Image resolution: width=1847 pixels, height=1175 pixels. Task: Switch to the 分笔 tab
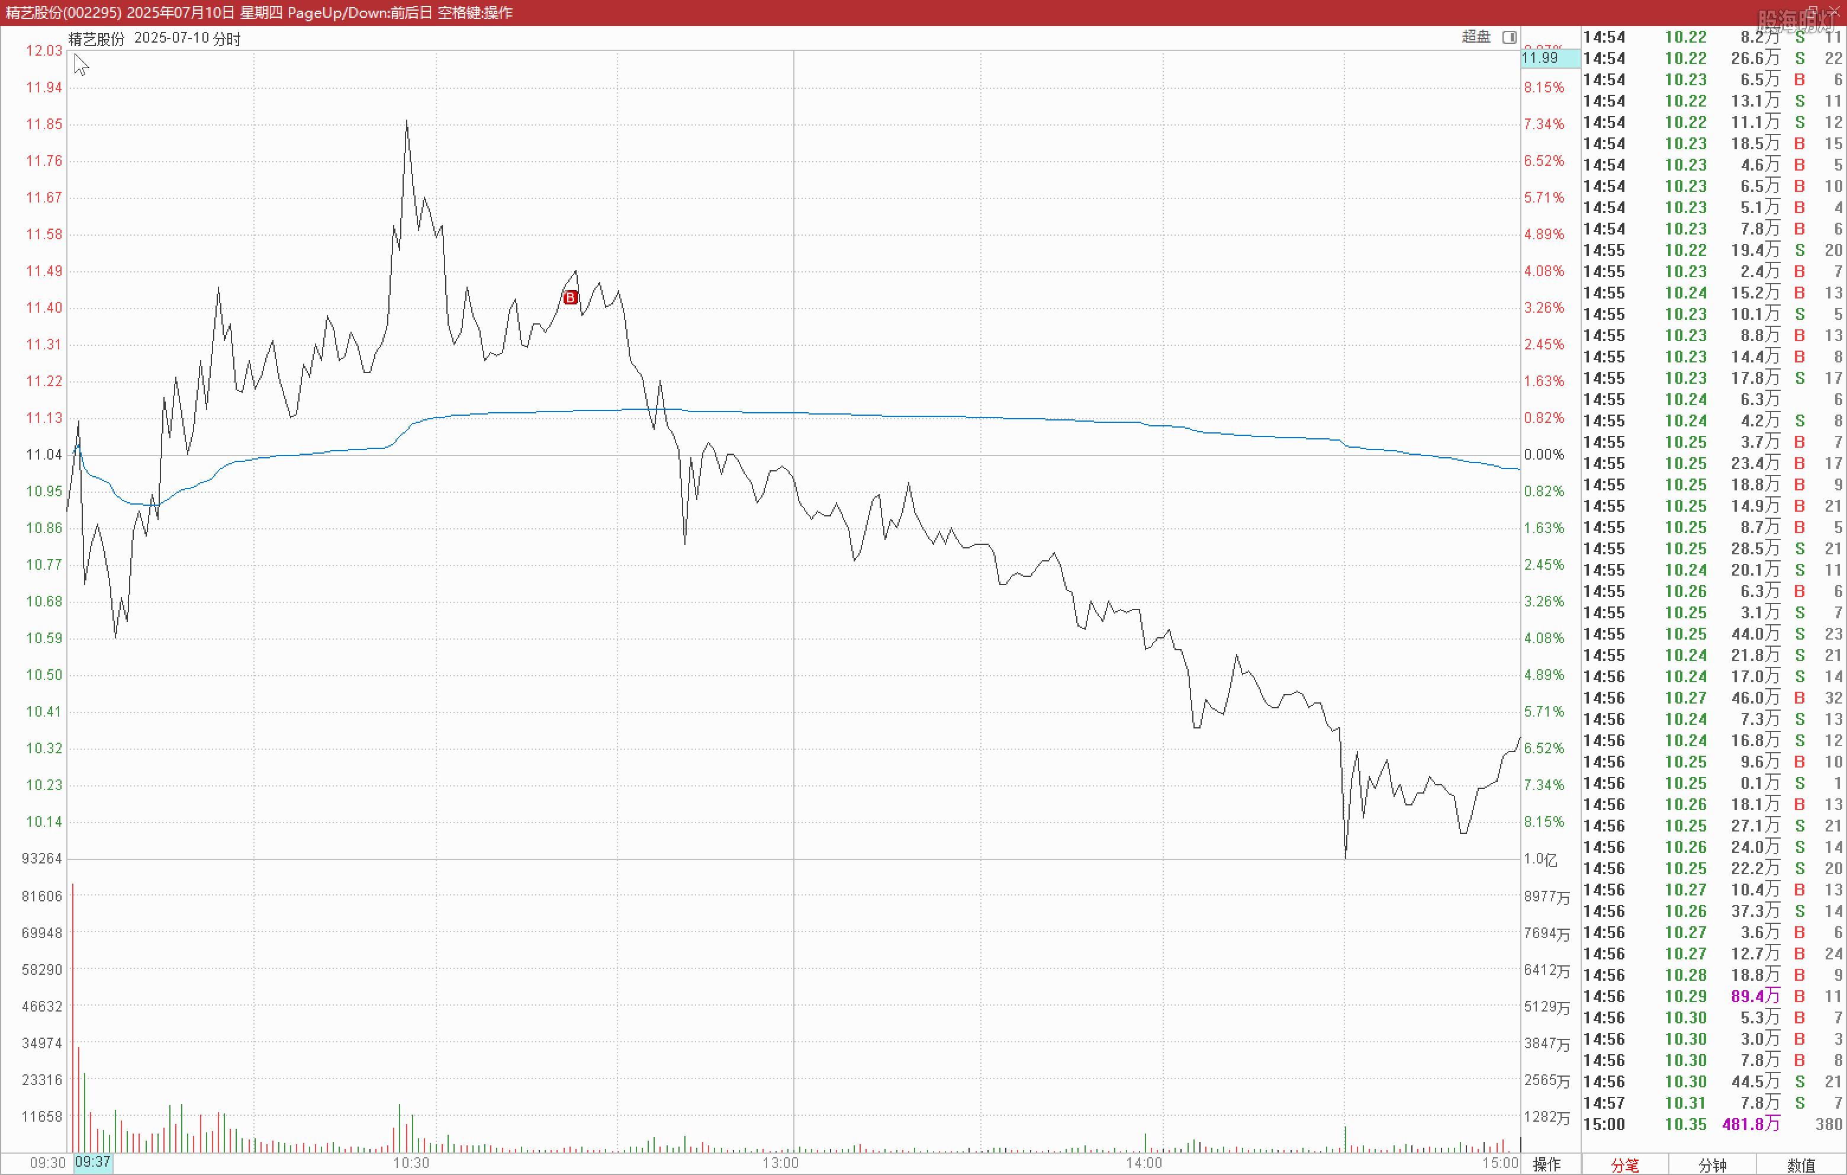click(x=1624, y=1165)
